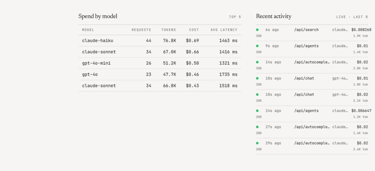This screenshot has width=375, height=171.
Task: Click the 47.7K tokens cell
Action: (x=169, y=75)
